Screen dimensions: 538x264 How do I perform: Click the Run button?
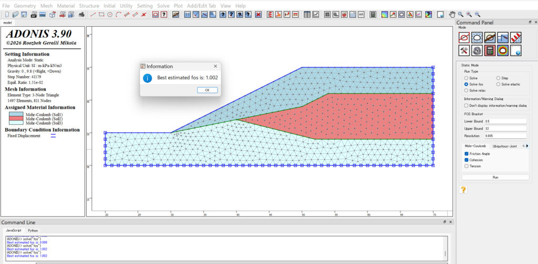point(495,178)
